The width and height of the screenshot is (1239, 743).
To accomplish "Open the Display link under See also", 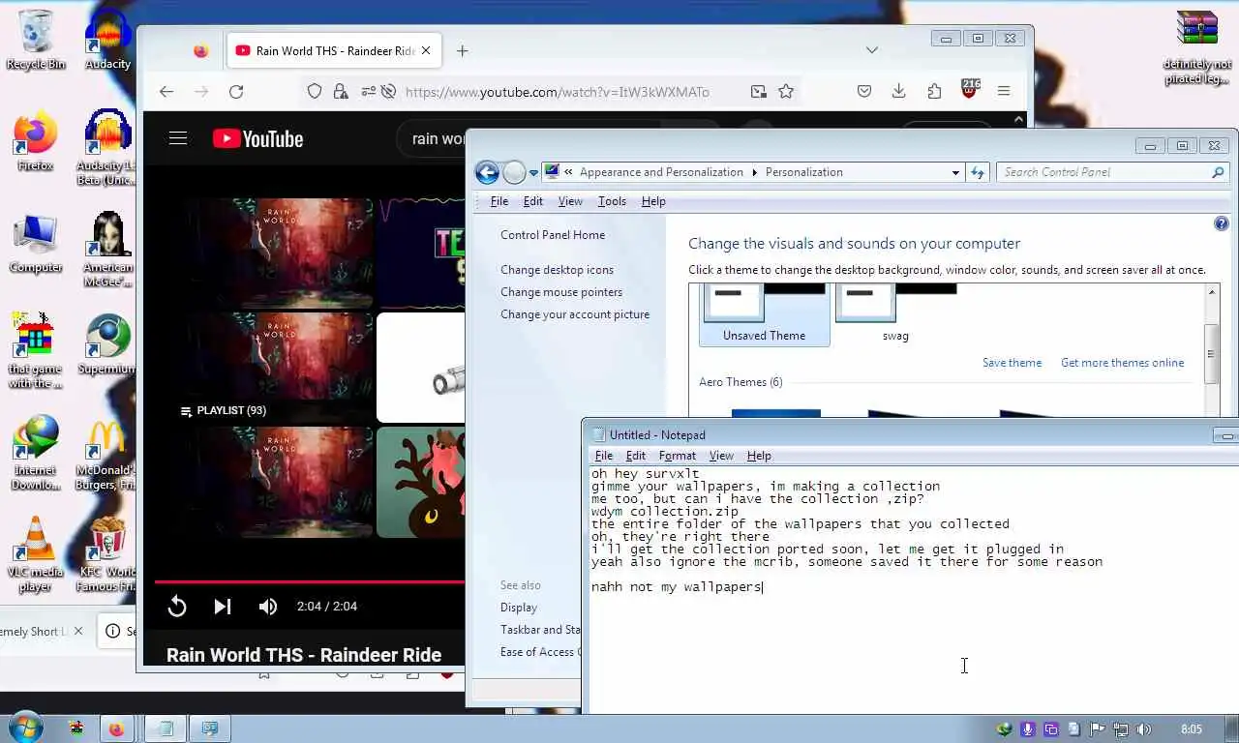I will tap(519, 608).
